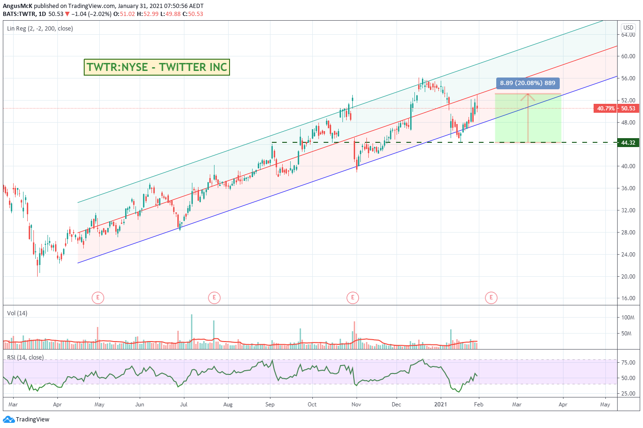Click the 50.53 current price label
The height and width of the screenshot is (428, 643).
[628, 108]
